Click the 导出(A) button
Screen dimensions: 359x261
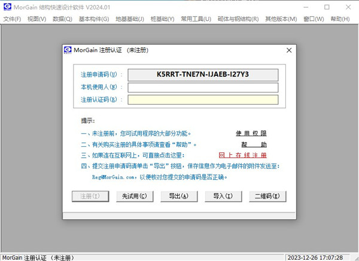click(x=179, y=196)
